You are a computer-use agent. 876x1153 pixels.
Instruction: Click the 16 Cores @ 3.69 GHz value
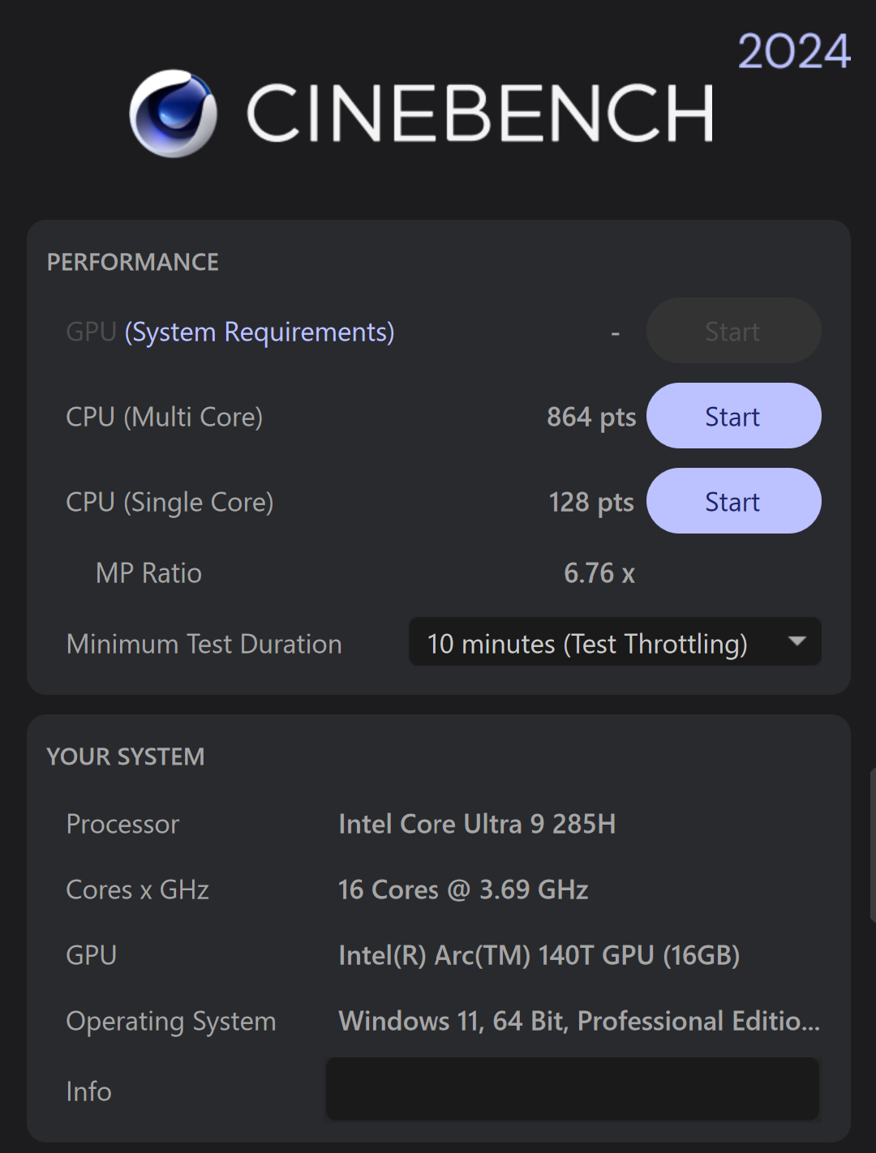point(463,889)
